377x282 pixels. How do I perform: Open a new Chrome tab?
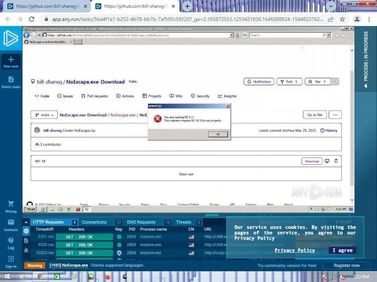(187, 6)
